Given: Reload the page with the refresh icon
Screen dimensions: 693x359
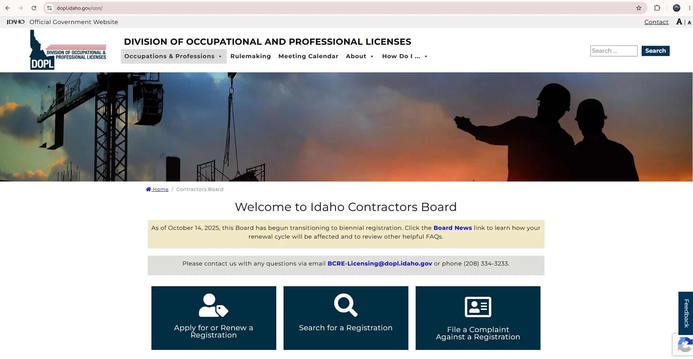Looking at the screenshot, I should click(34, 8).
